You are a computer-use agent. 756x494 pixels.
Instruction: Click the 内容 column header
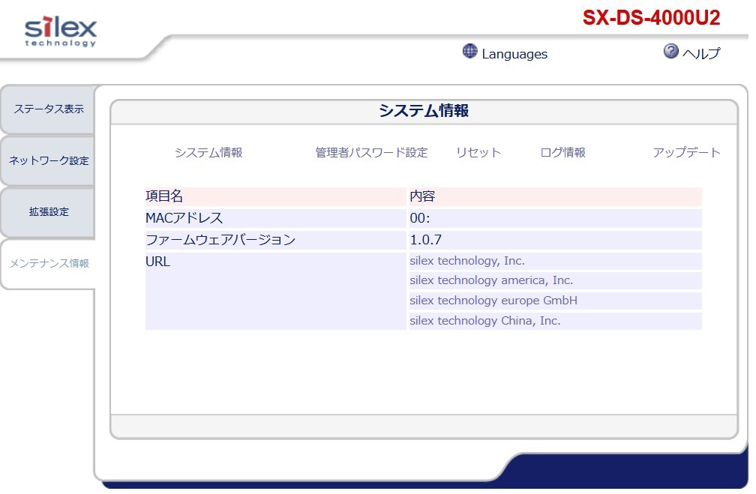click(x=422, y=196)
